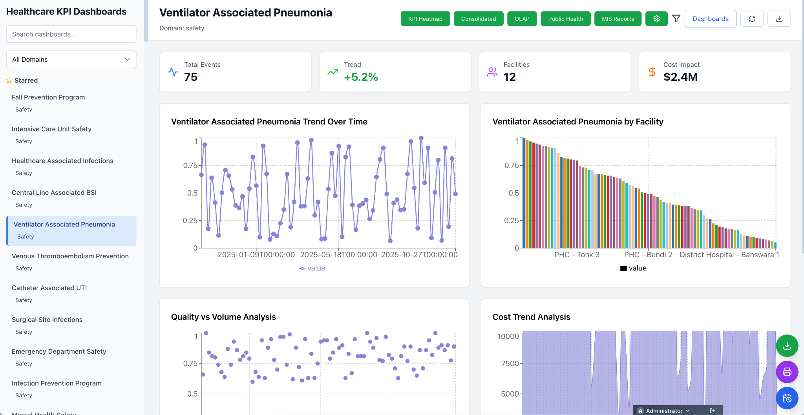804x415 pixels.
Task: Expand the Administrator user menu
Action: [x=664, y=411]
